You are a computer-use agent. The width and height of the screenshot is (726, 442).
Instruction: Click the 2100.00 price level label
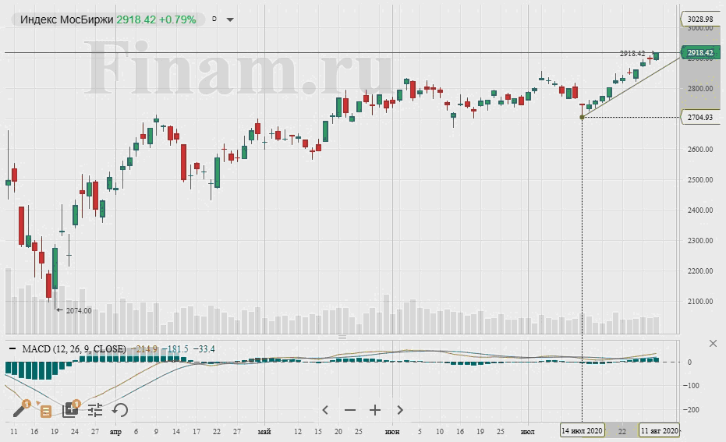click(700, 302)
